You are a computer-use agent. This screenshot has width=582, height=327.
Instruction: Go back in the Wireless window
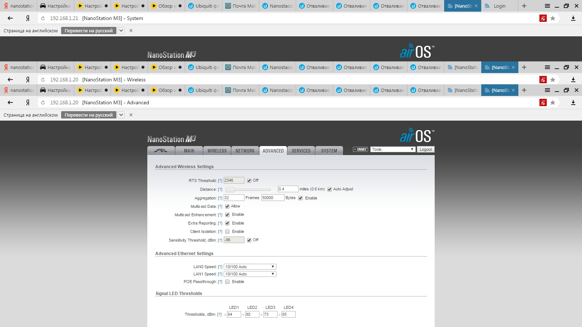10,80
